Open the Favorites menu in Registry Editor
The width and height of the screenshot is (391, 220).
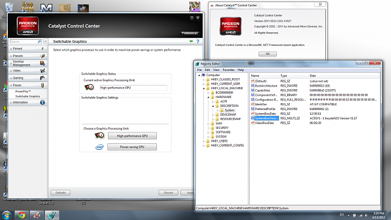(x=228, y=70)
